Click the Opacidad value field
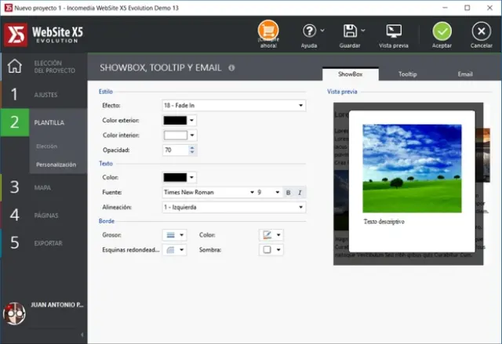 pos(175,150)
